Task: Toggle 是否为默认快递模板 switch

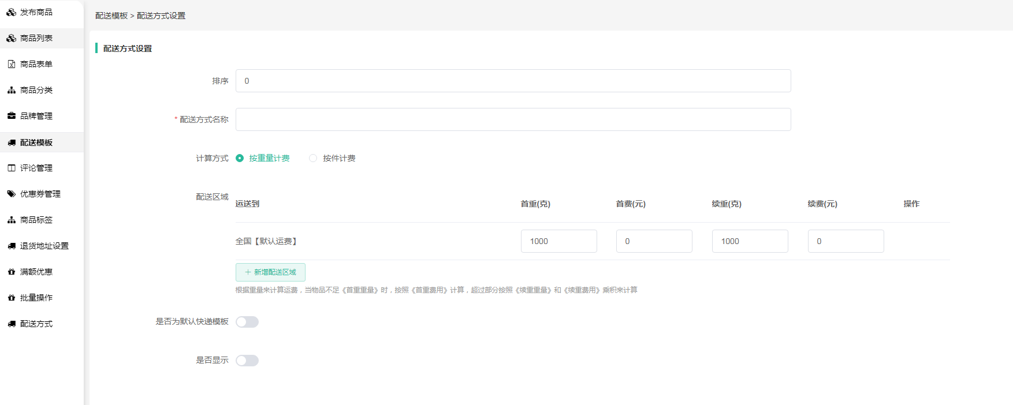Action: [x=247, y=322]
